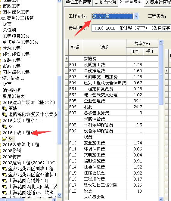The width and height of the screenshot is (171, 201).
Task: Select the F02 二次搬运费 row
Action: pos(112,71)
